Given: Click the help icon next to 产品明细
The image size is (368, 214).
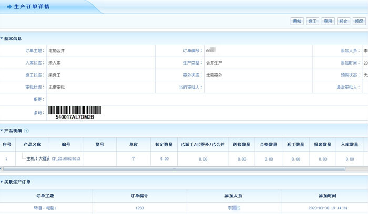Looking at the screenshot, I should [x=26, y=131].
